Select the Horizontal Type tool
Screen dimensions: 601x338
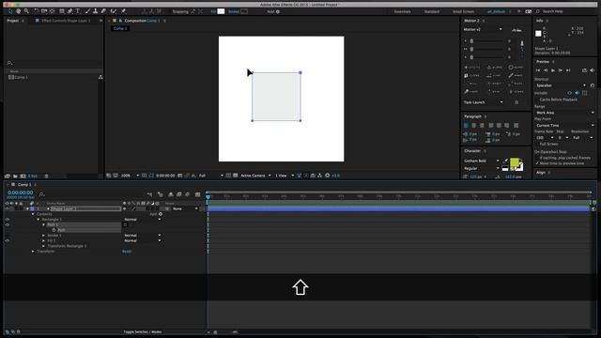78,11
